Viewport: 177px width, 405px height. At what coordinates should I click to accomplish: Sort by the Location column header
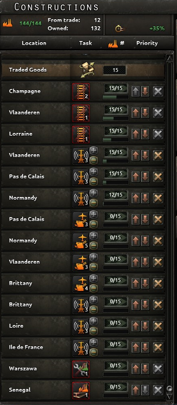point(34,43)
